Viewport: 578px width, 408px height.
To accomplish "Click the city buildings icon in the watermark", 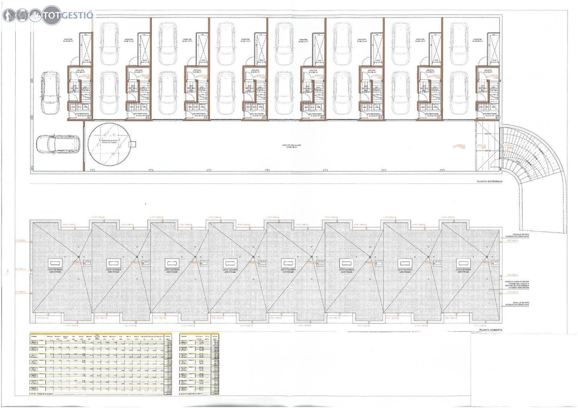I will coord(35,15).
